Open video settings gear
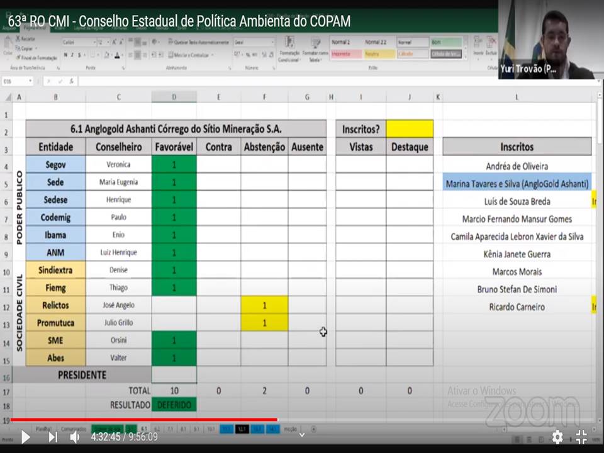This screenshot has height=453, width=604. (557, 437)
